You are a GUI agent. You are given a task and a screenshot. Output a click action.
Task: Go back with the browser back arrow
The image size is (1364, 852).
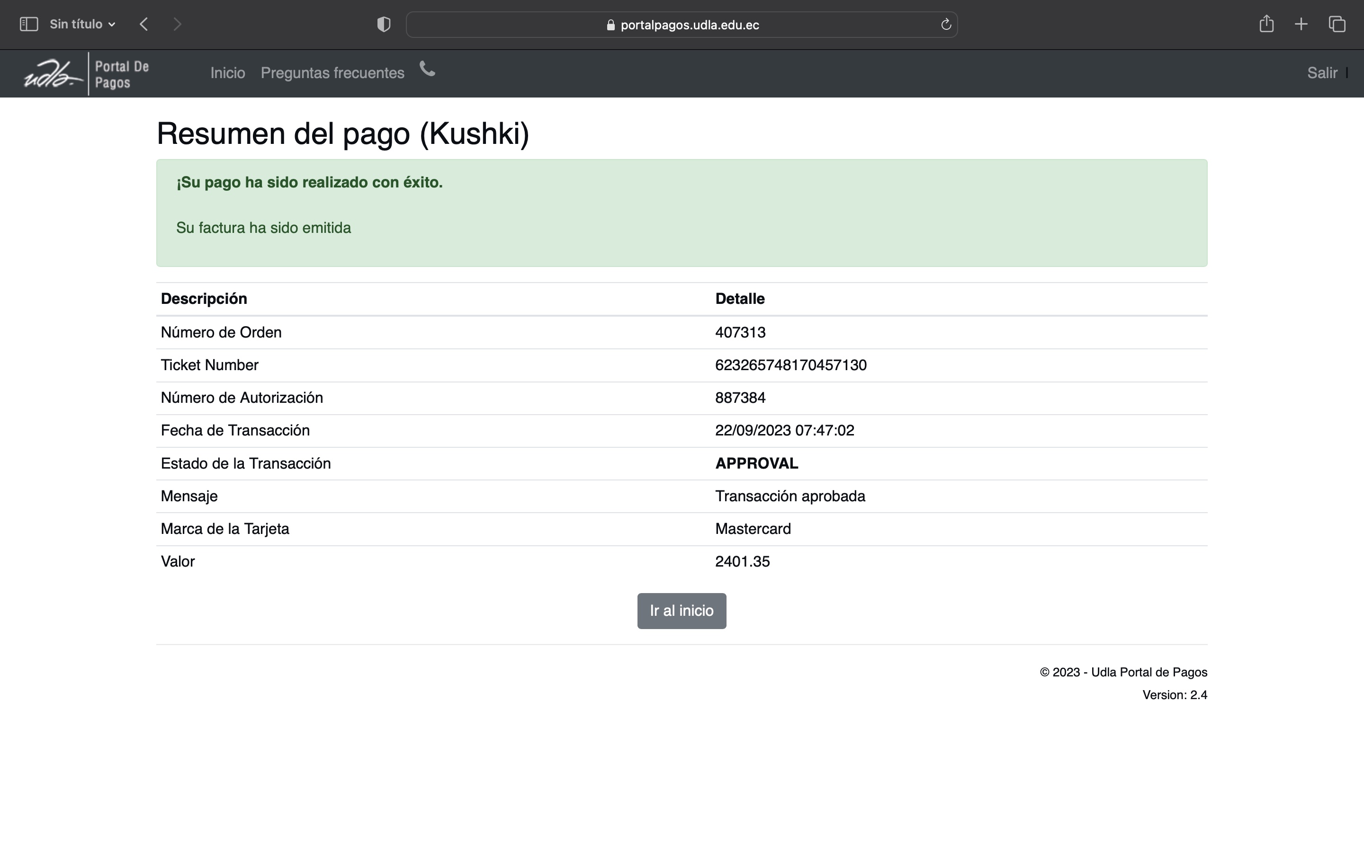[144, 24]
